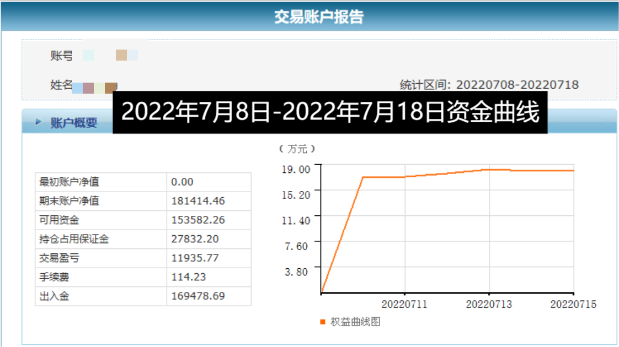Screen dimensions: 619x347
Task: Click the orange 权益曲线图 legend swatch
Action: tap(323, 322)
